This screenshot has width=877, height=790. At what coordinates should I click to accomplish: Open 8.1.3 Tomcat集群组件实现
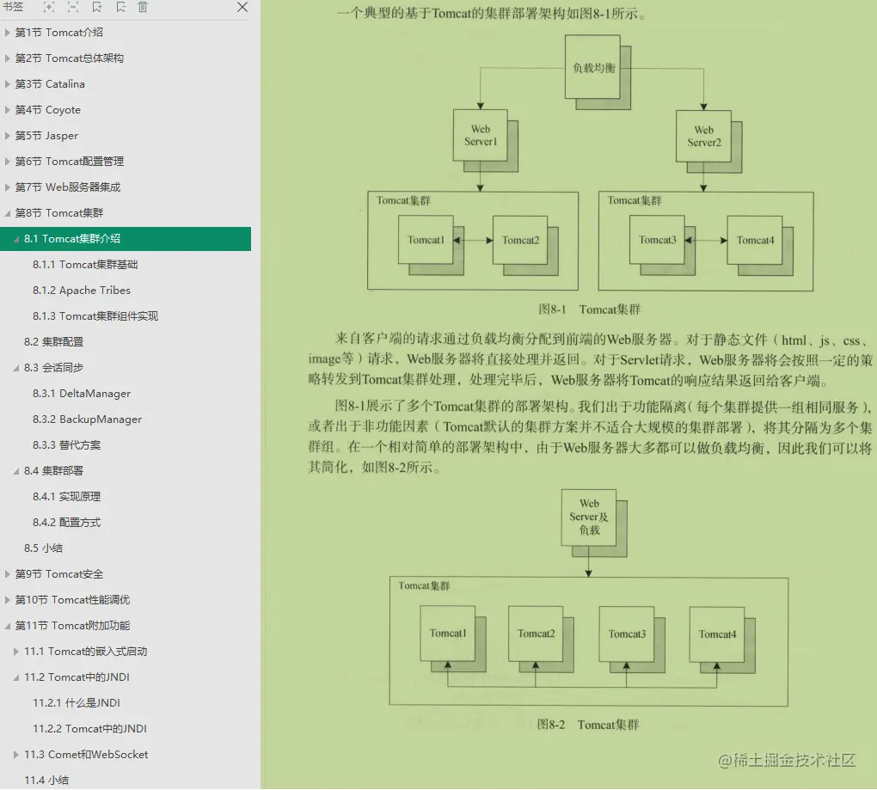pyautogui.click(x=95, y=315)
